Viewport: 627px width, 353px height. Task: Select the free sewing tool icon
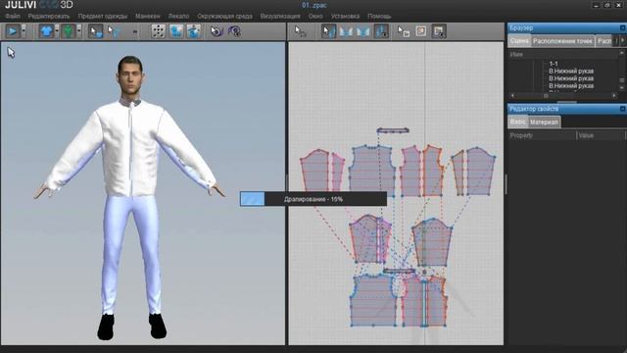(363, 31)
